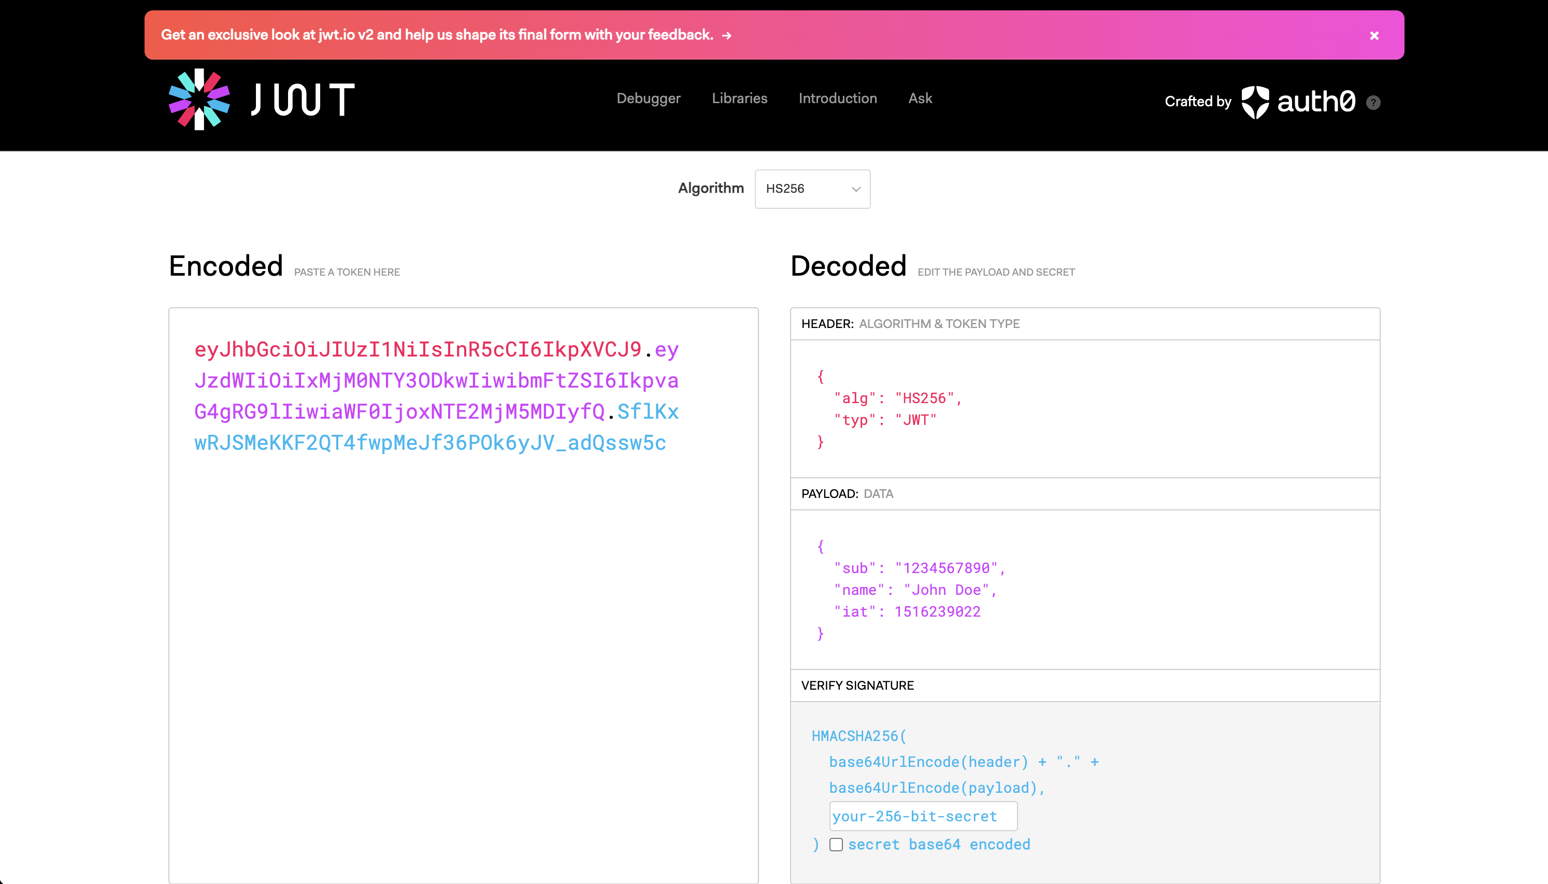Click the VERIFY SIGNATURE section title
The width and height of the screenshot is (1548, 884).
pos(857,686)
